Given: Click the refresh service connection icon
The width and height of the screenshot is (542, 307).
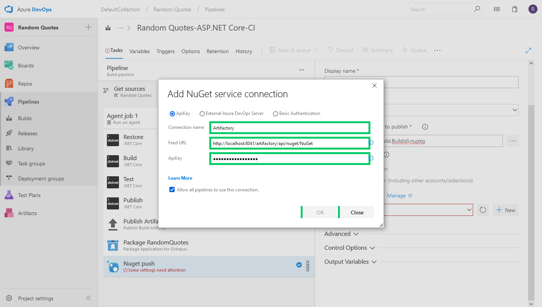Looking at the screenshot, I should point(483,210).
